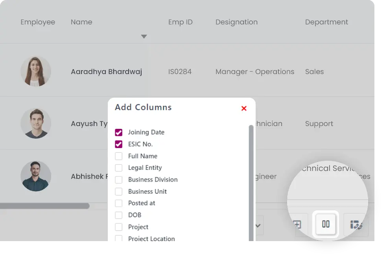Image resolution: width=387 pixels, height=260 pixels.
Task: Enable the Full Name column checkbox
Action: (119, 156)
